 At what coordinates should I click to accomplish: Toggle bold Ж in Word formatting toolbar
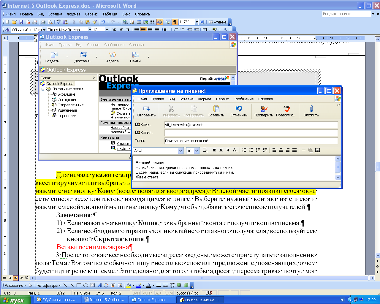(x=114, y=30)
